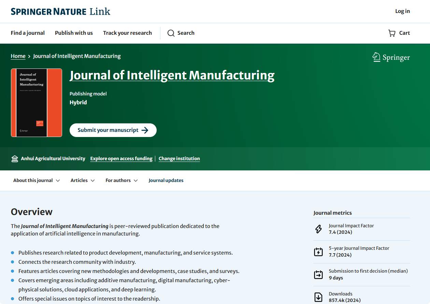Go to Track your research

point(127,33)
